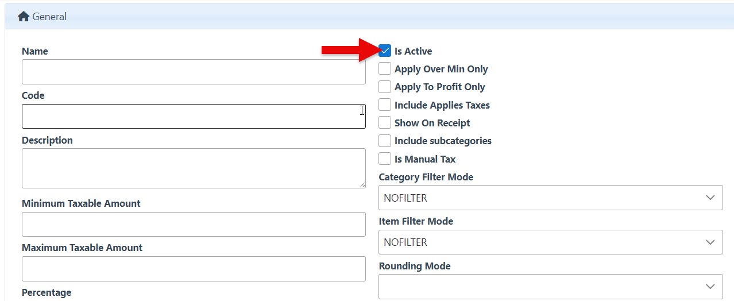Check the Include Applies Taxes option
This screenshot has width=734, height=301.
click(385, 105)
